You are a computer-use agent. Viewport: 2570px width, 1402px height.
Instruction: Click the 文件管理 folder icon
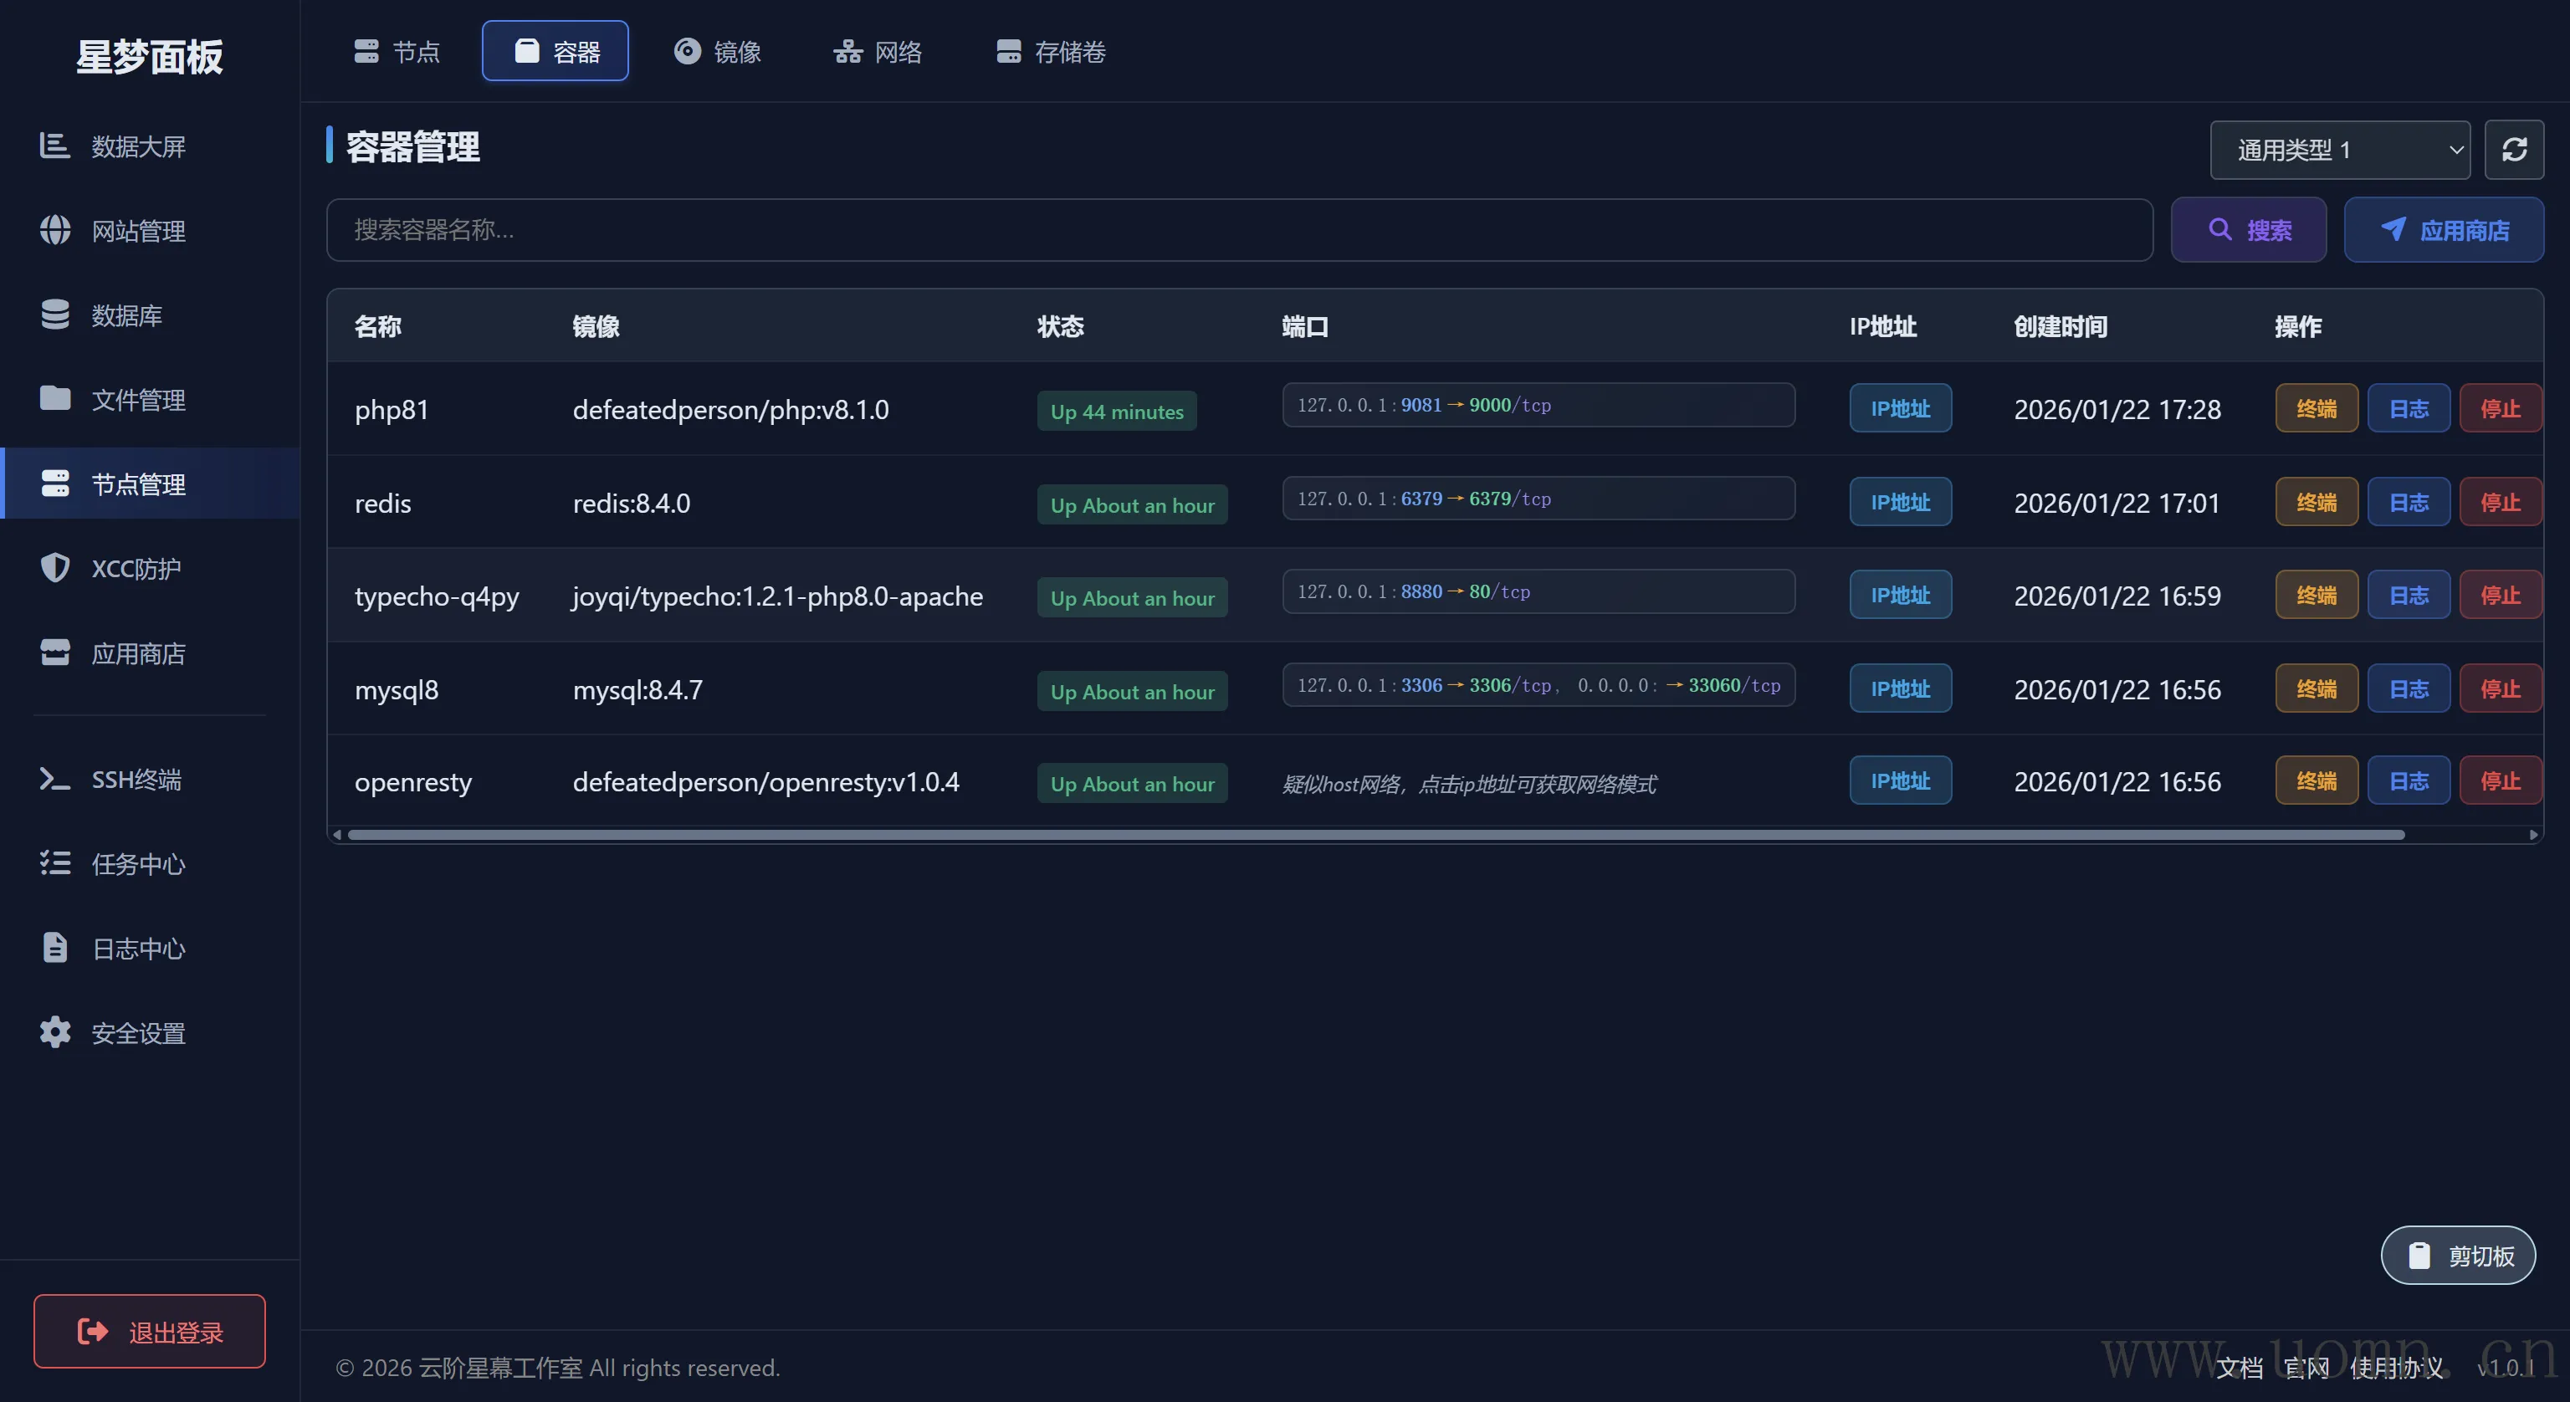click(55, 399)
